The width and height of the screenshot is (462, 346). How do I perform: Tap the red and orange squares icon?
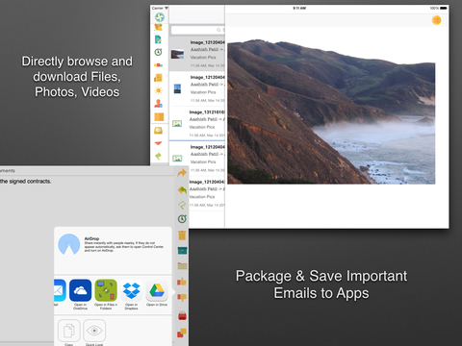[x=181, y=333]
